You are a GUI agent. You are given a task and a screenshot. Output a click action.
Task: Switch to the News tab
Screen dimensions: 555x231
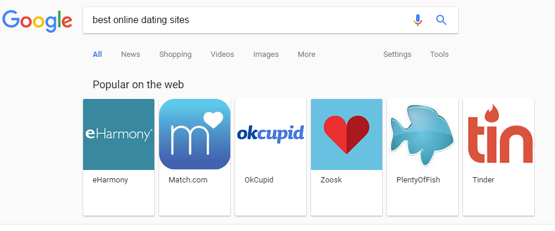point(131,54)
